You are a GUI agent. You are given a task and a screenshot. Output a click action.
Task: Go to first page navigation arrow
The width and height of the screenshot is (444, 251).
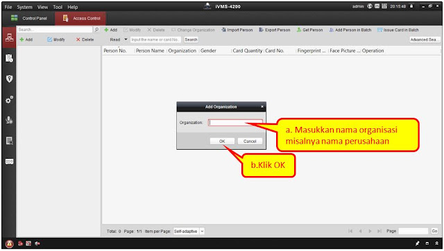(x=350, y=231)
